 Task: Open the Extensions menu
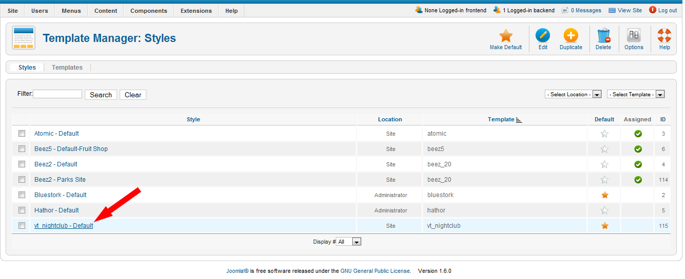point(196,11)
